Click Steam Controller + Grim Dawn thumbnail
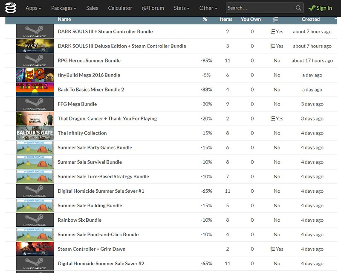341x273 pixels. coord(35,249)
